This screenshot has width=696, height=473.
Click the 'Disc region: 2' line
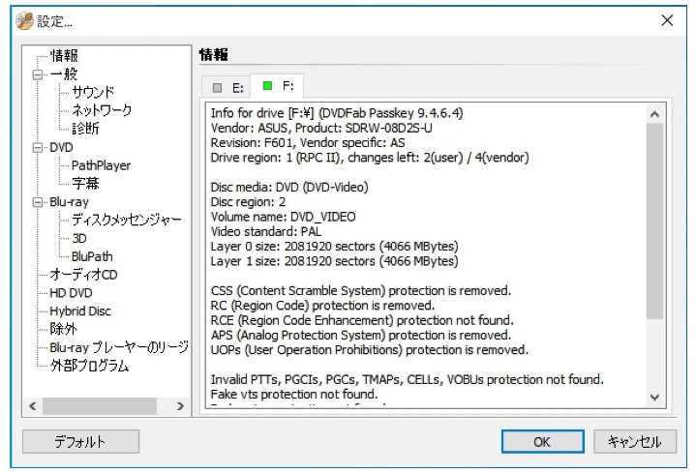248,202
